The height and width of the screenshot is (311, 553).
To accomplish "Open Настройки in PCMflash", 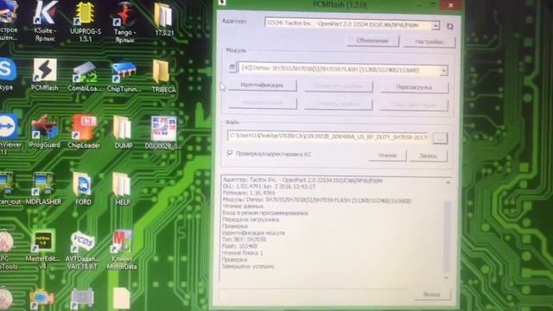I will click(x=429, y=41).
